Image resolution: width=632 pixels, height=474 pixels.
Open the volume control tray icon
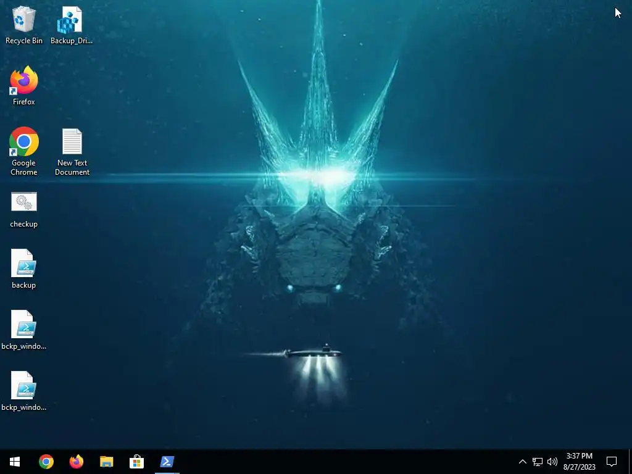pyautogui.click(x=552, y=462)
